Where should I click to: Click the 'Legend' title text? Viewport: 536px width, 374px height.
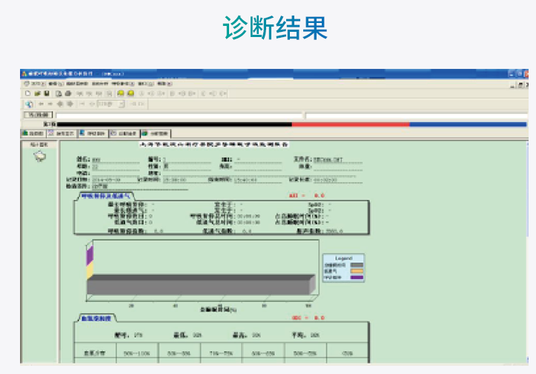coord(343,258)
